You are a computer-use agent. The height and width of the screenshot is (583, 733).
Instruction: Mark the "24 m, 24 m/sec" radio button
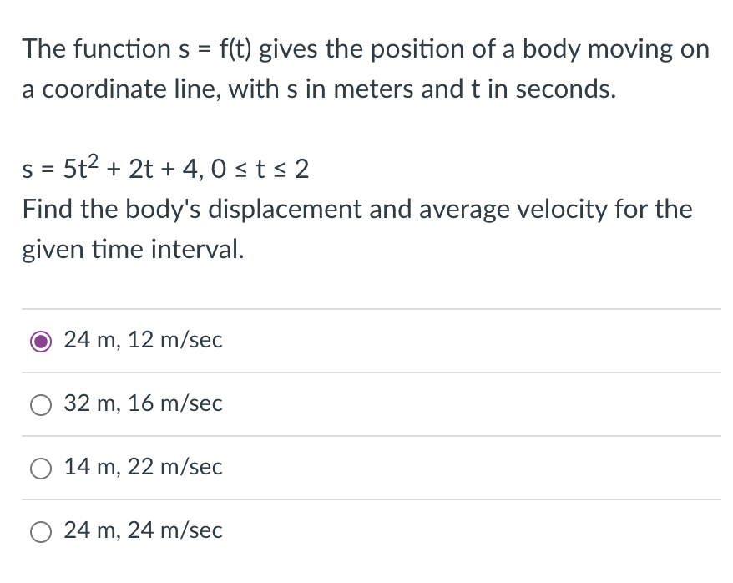point(41,532)
